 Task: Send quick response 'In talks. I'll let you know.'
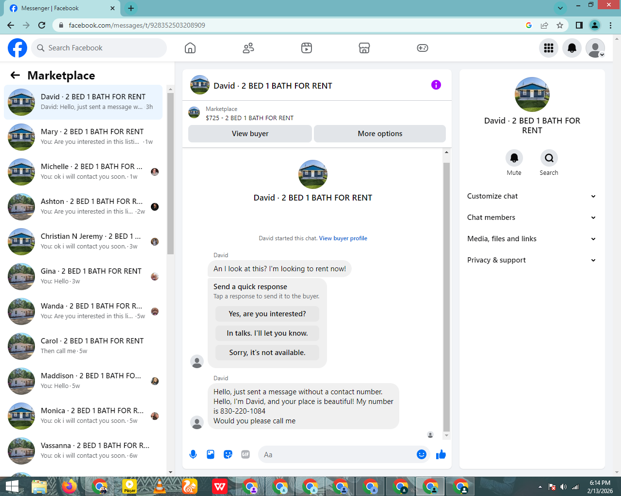(267, 333)
